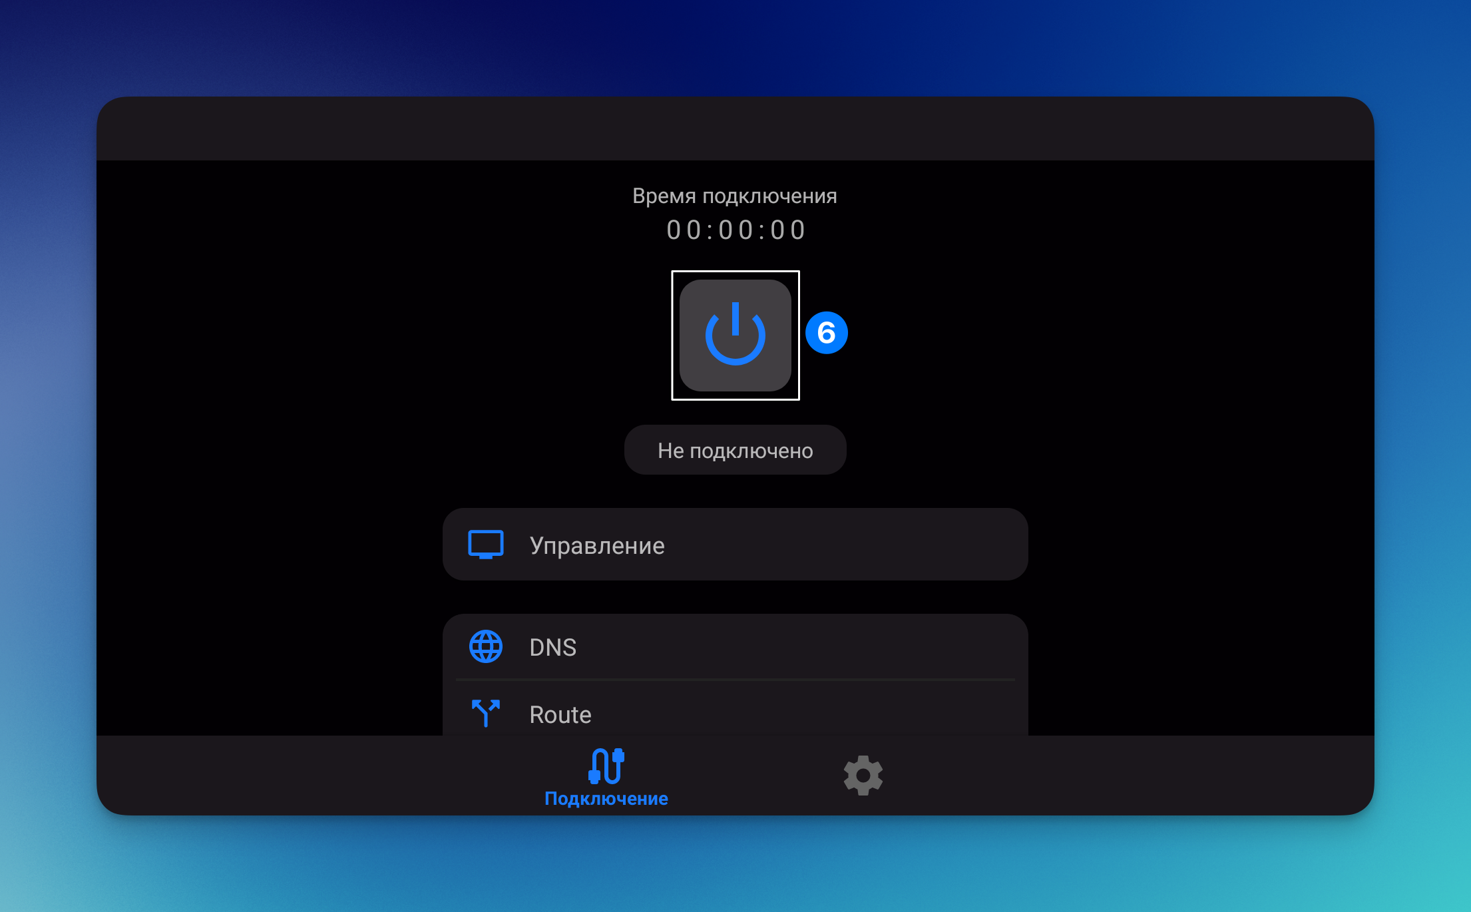1471x912 pixels.
Task: Click the forked-arrows Route icon
Action: 485,713
